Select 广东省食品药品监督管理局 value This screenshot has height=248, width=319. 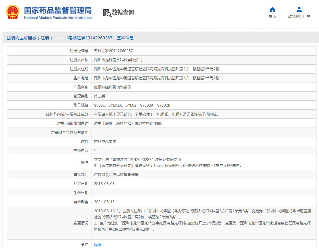coord(116,175)
